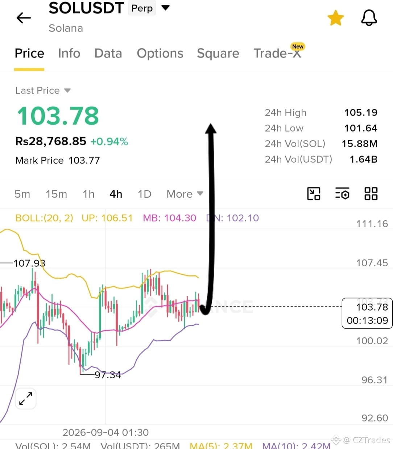This screenshot has width=393, height=449.
Task: Select the 1h chart interval
Action: click(x=88, y=194)
